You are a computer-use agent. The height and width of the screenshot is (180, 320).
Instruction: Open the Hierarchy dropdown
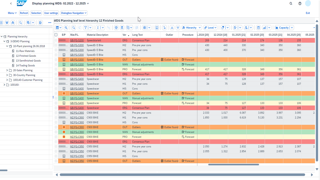191,27
